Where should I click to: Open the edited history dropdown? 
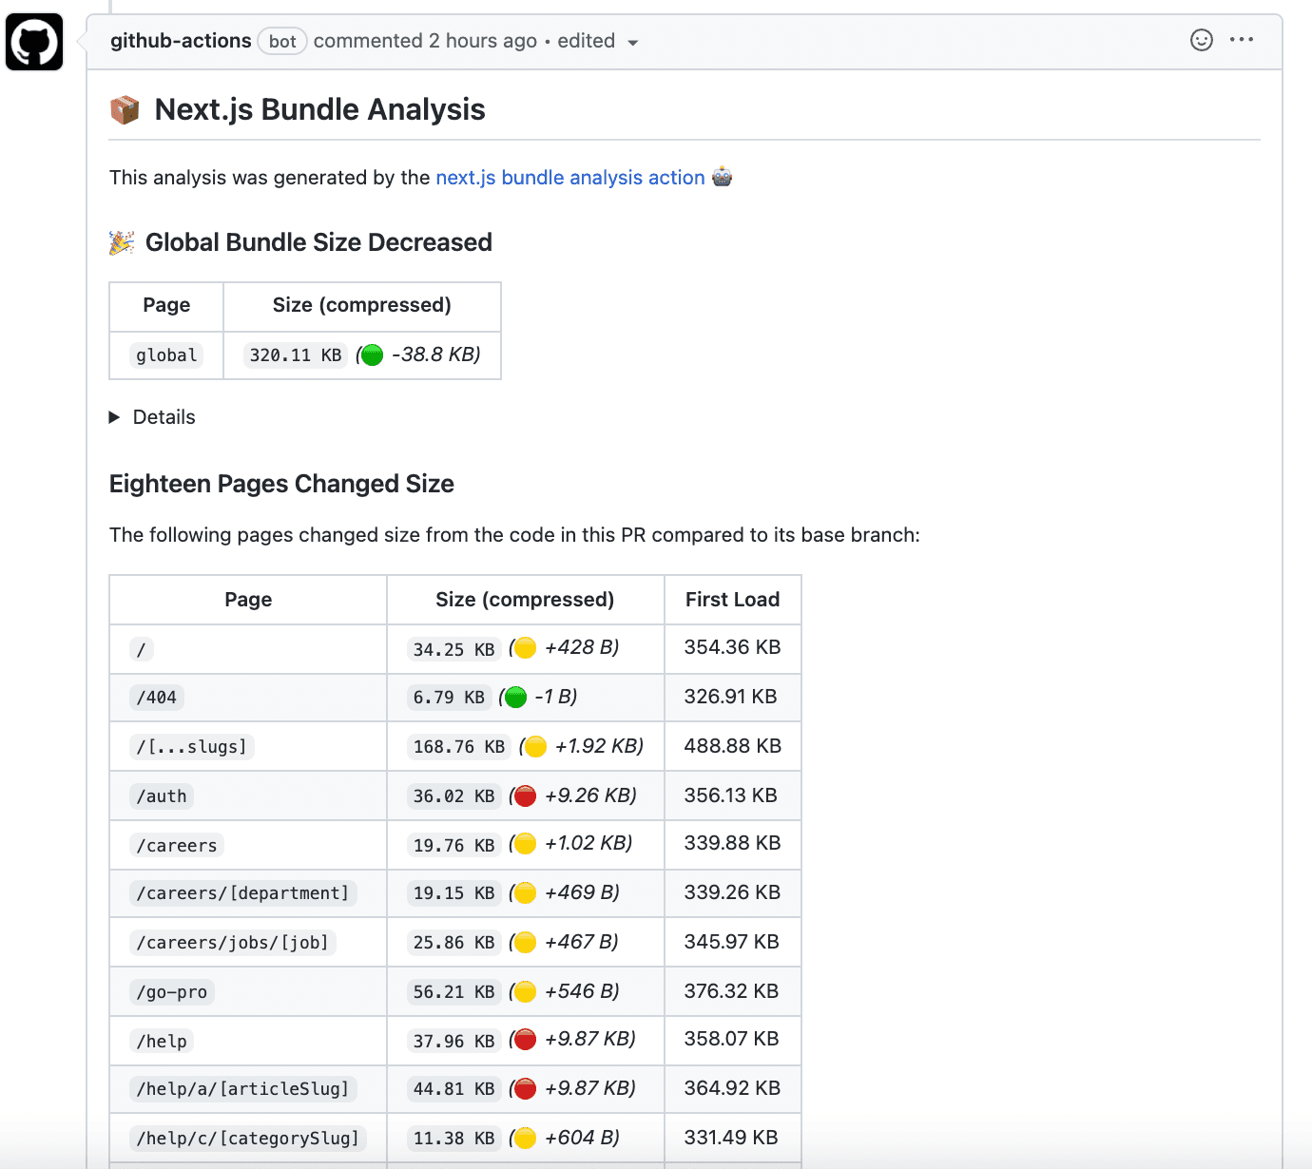pyautogui.click(x=598, y=41)
